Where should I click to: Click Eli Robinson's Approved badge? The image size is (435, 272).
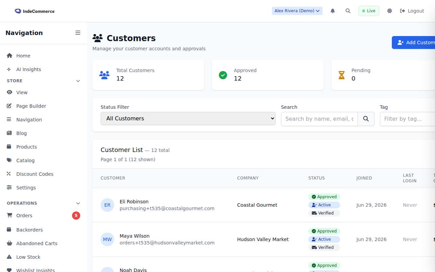coord(324,197)
